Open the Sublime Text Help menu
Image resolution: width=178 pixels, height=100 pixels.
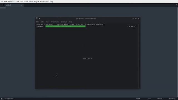[51, 2]
